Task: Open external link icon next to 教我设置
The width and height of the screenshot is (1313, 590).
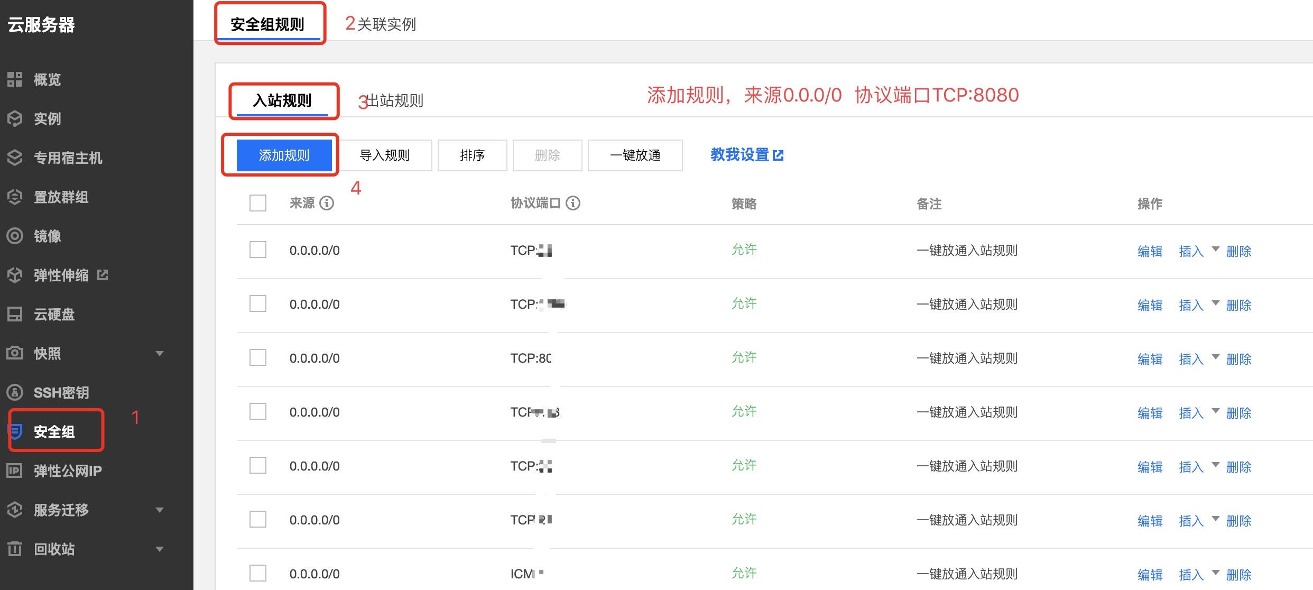Action: pyautogui.click(x=778, y=155)
